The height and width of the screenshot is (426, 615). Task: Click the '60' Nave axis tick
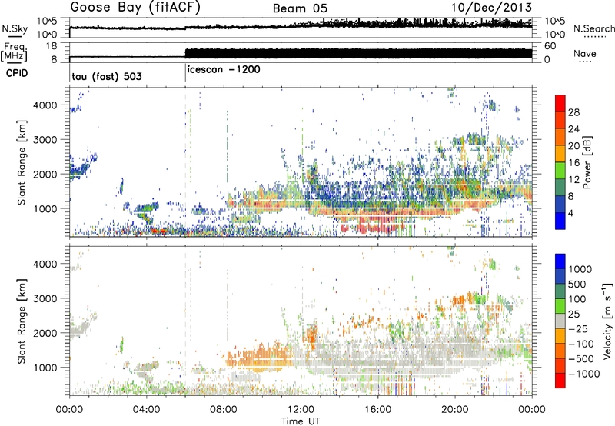[x=550, y=46]
